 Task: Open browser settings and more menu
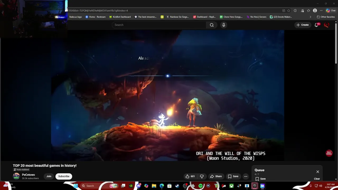click(x=321, y=11)
